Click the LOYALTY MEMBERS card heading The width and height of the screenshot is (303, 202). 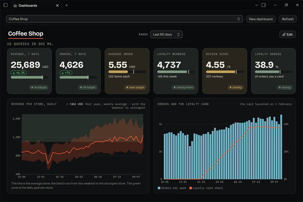(171, 54)
